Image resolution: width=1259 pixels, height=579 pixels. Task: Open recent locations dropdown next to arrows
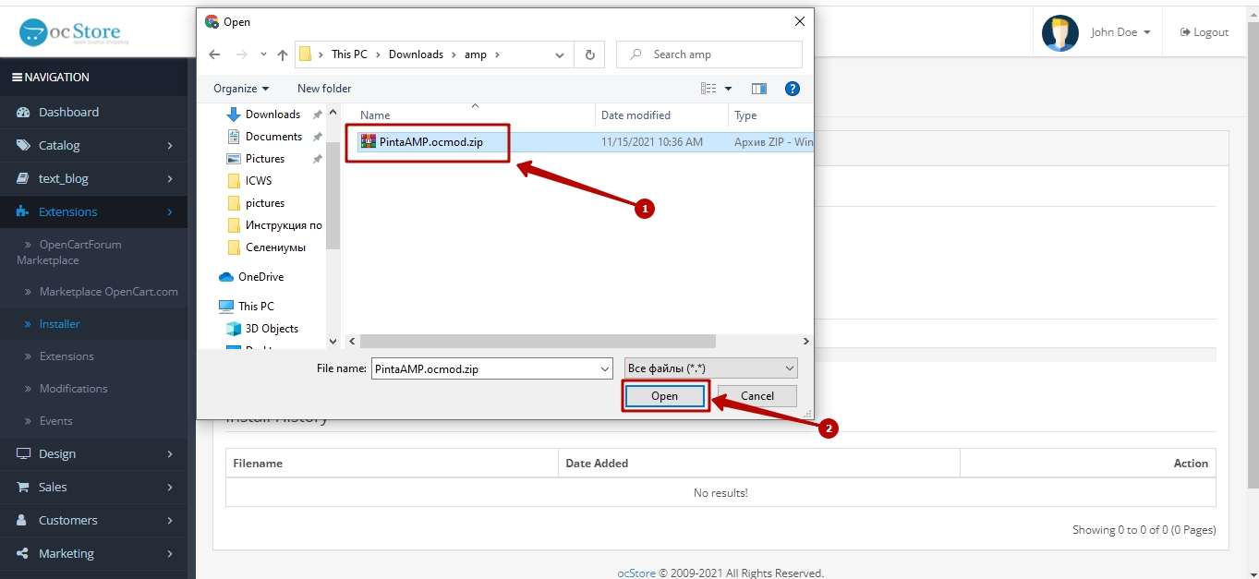(263, 54)
